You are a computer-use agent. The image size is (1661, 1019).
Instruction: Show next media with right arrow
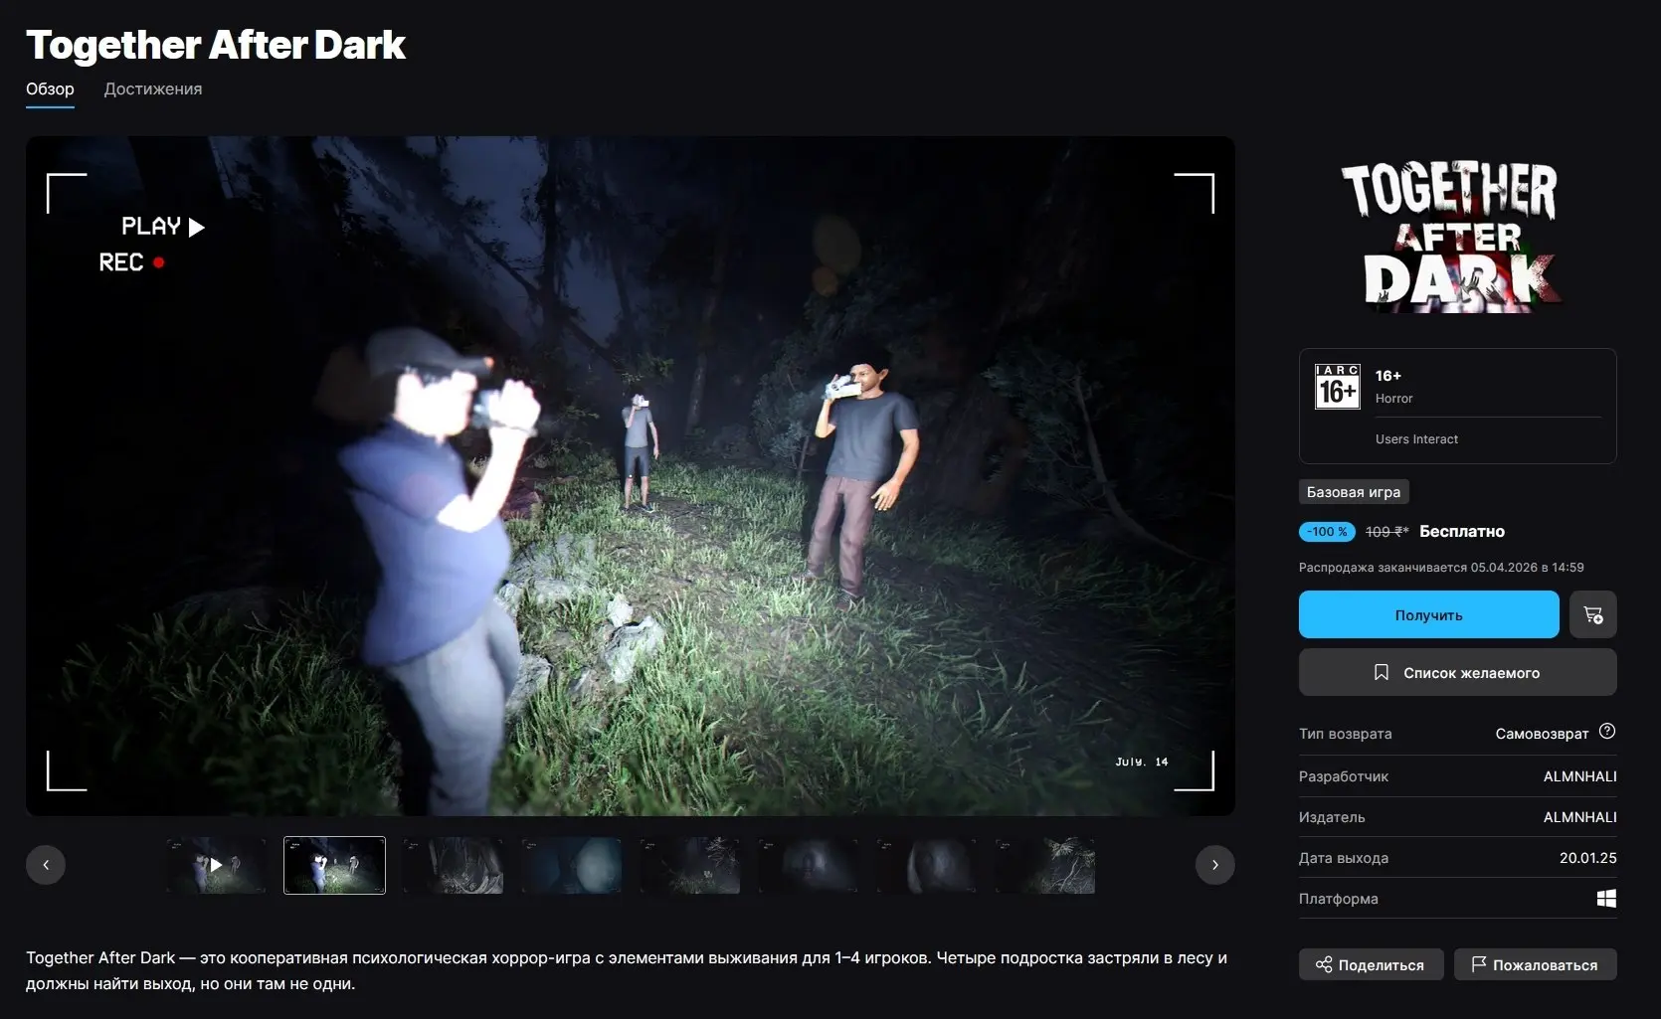1214,865
